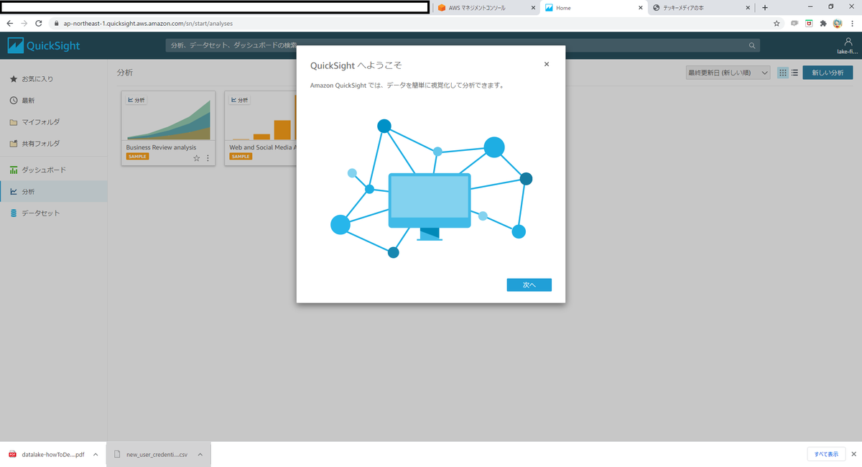Viewport: 862px width, 467px height.
Task: Click the red McAfee extension icon
Action: pyautogui.click(x=809, y=23)
